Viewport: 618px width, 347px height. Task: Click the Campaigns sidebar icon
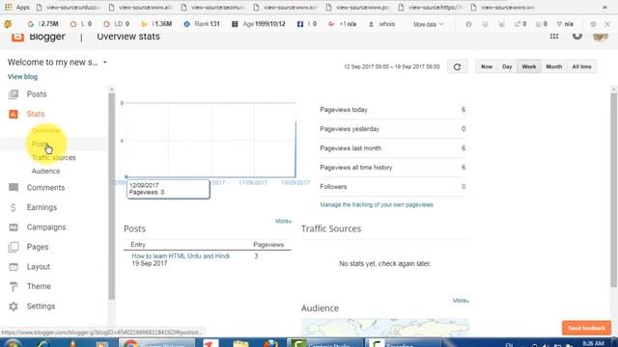point(14,227)
